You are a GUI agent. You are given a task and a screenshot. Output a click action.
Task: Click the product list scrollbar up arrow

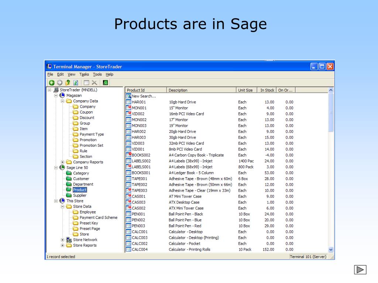click(x=331, y=90)
